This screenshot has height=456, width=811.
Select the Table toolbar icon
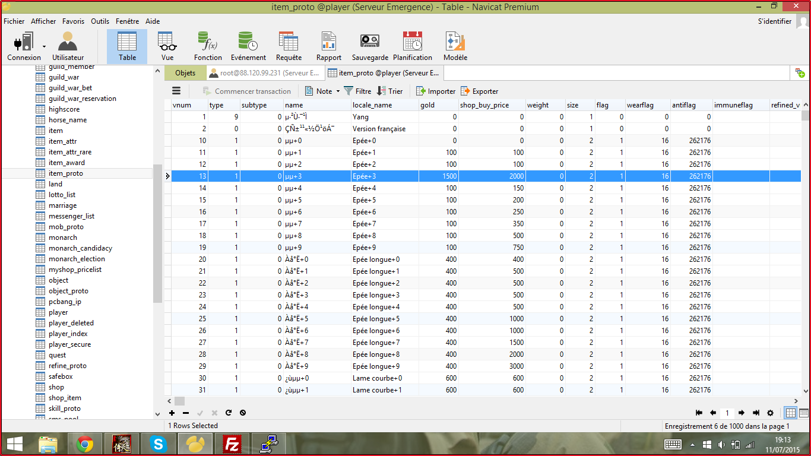127,47
